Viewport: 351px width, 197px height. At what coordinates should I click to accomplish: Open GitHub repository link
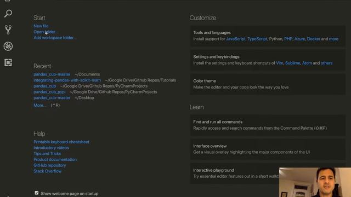coord(50,165)
